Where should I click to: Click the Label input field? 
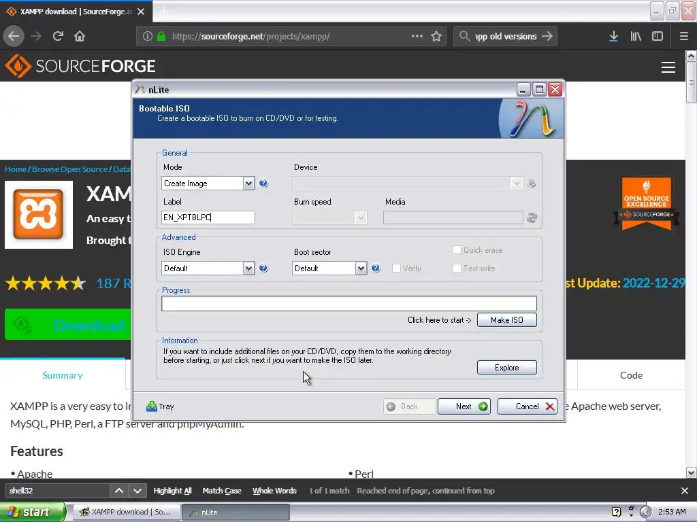tap(208, 217)
